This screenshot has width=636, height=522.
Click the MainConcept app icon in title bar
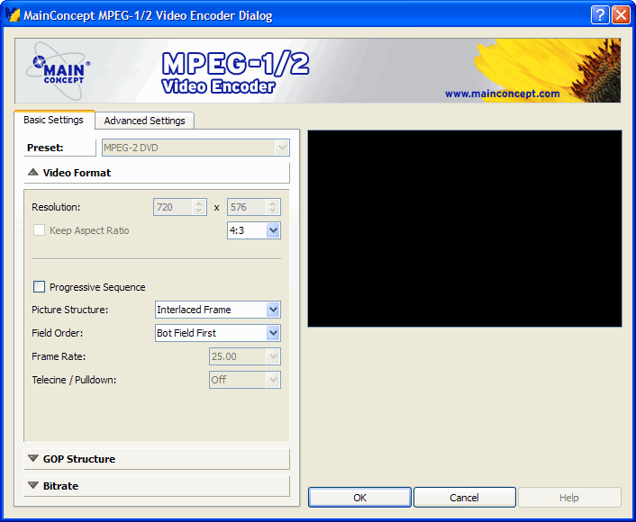click(x=14, y=15)
